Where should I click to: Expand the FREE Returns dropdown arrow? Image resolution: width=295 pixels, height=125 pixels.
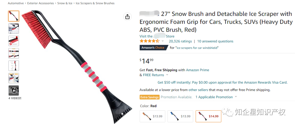tap(167, 75)
